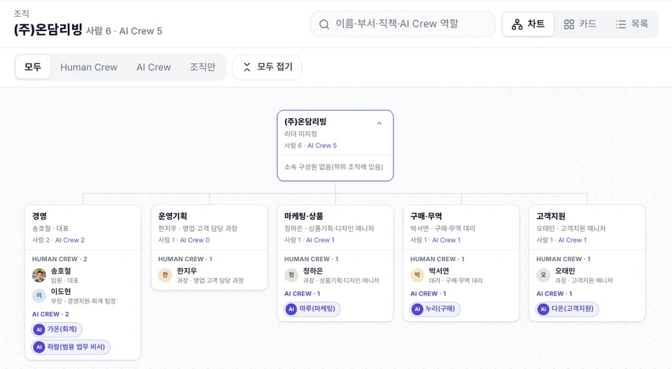Open the 가온(회계) AI crew chip

(57, 329)
